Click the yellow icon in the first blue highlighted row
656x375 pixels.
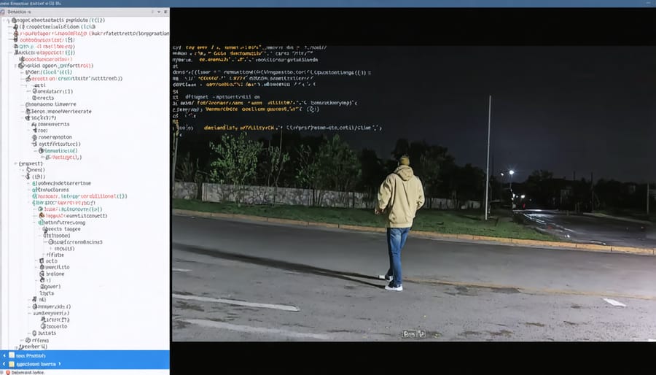coord(12,355)
